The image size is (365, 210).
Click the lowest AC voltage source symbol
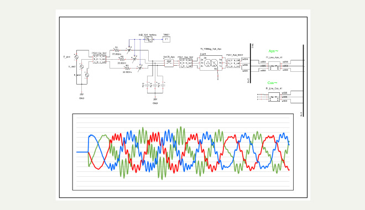(87, 75)
